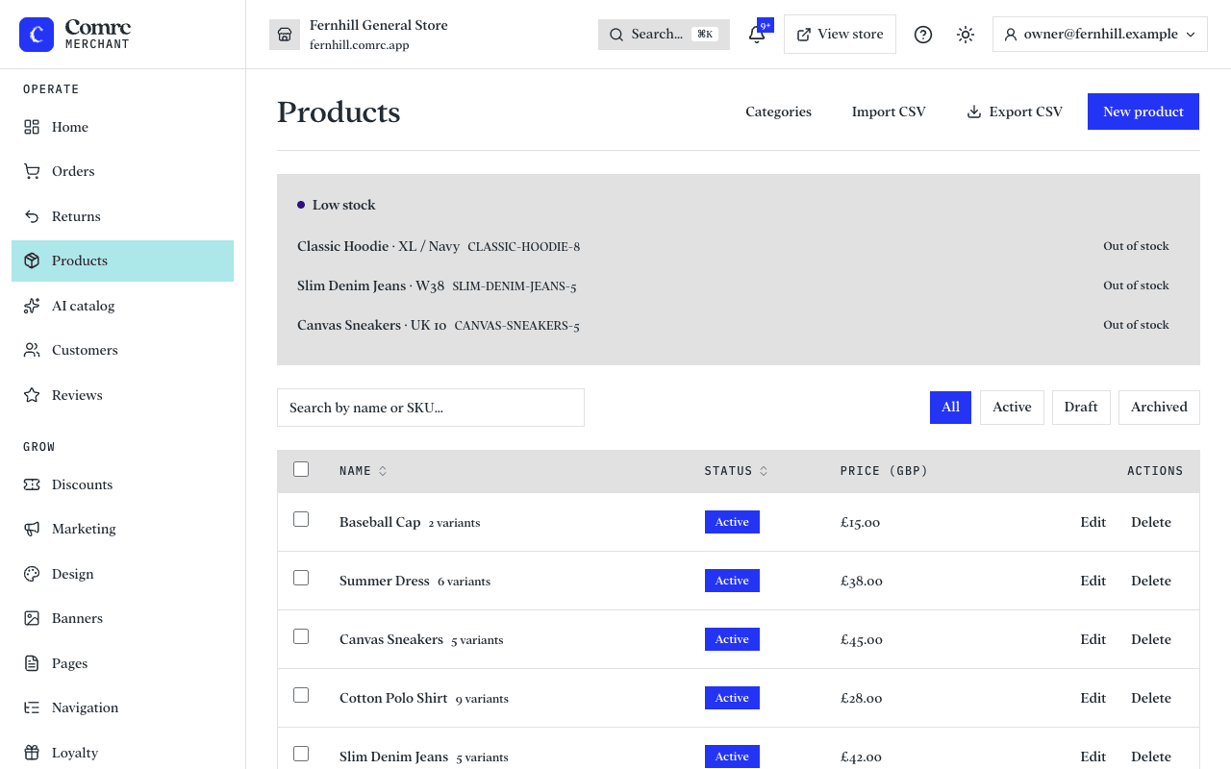Screen dimensions: 1231x769
Task: Edit the Canvas Sneakers product
Action: point(1093,639)
